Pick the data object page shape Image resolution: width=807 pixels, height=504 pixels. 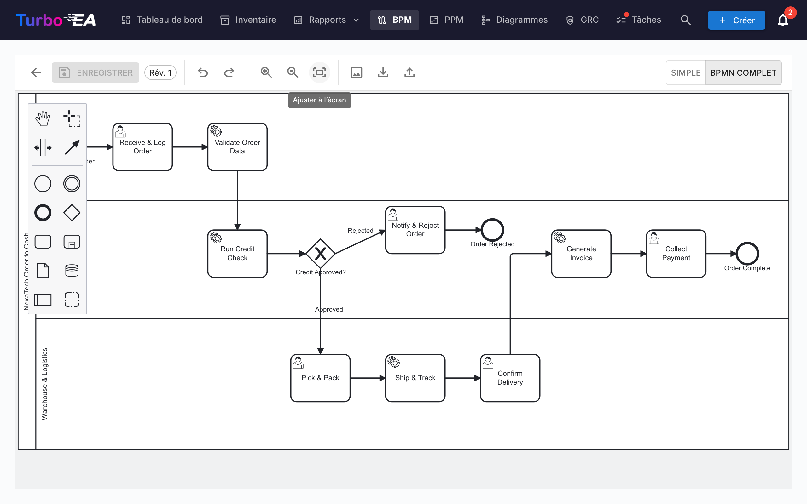(43, 271)
